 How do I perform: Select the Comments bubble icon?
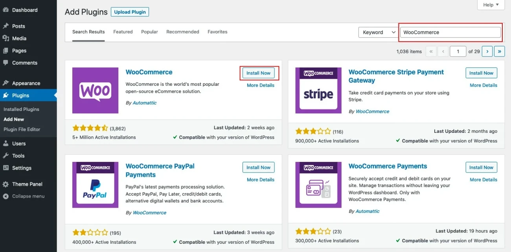click(x=6, y=63)
